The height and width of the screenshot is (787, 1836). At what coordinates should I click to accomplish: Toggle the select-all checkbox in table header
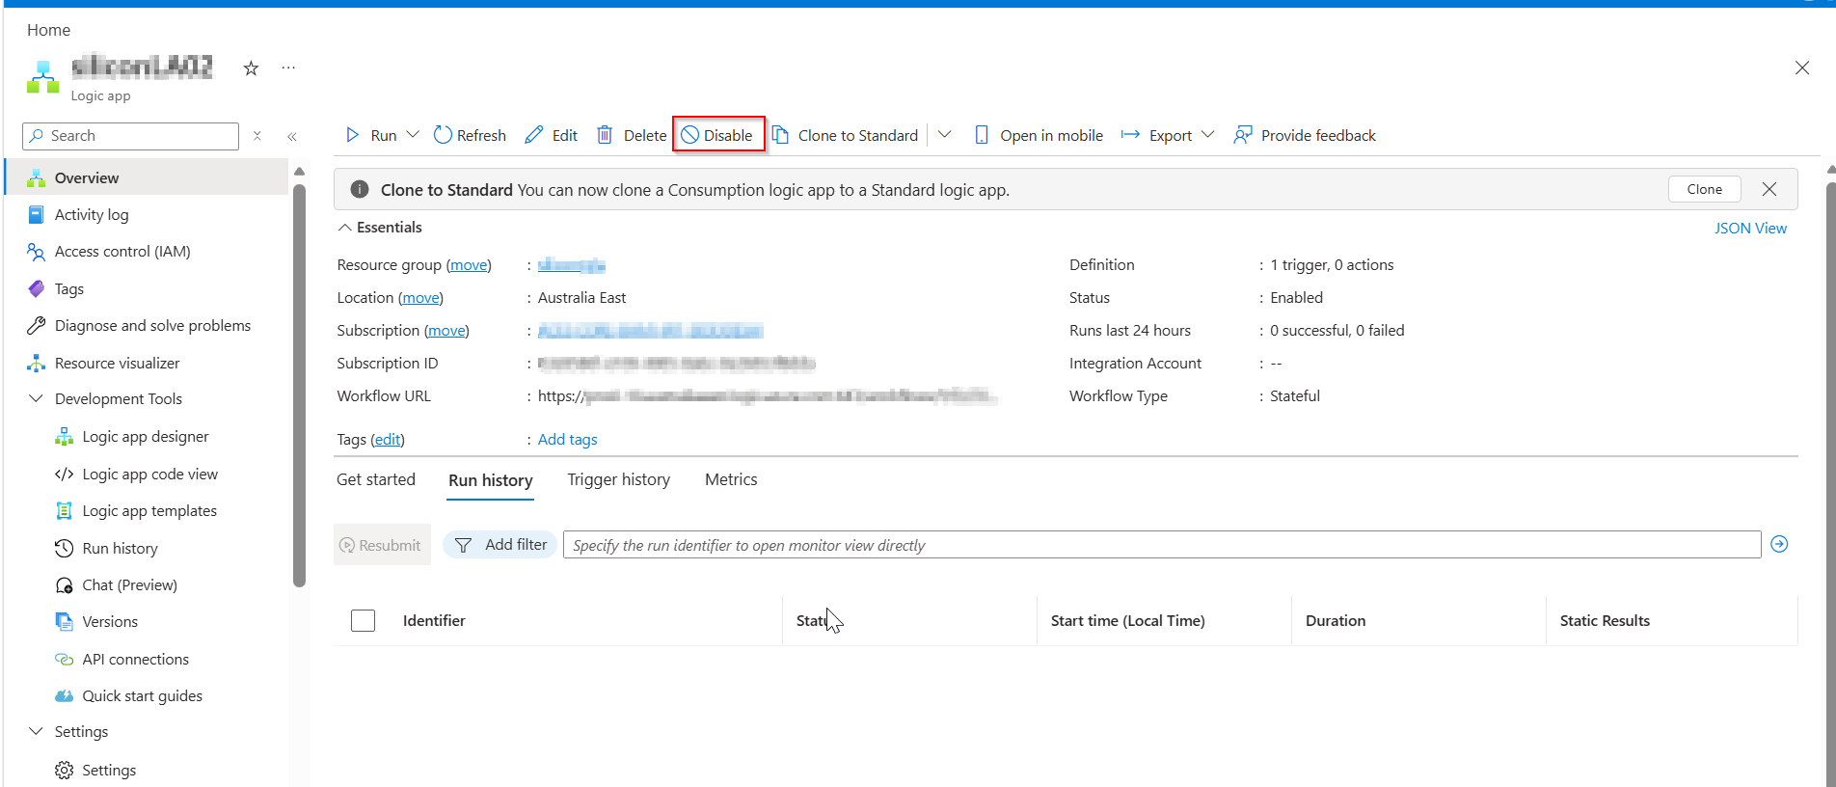point(363,620)
